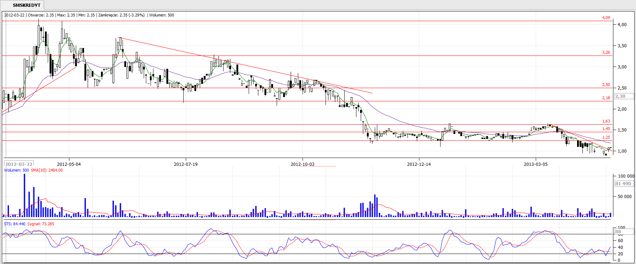Click the 81 490 volume value box
This screenshot has height=264, width=636.
624,184
